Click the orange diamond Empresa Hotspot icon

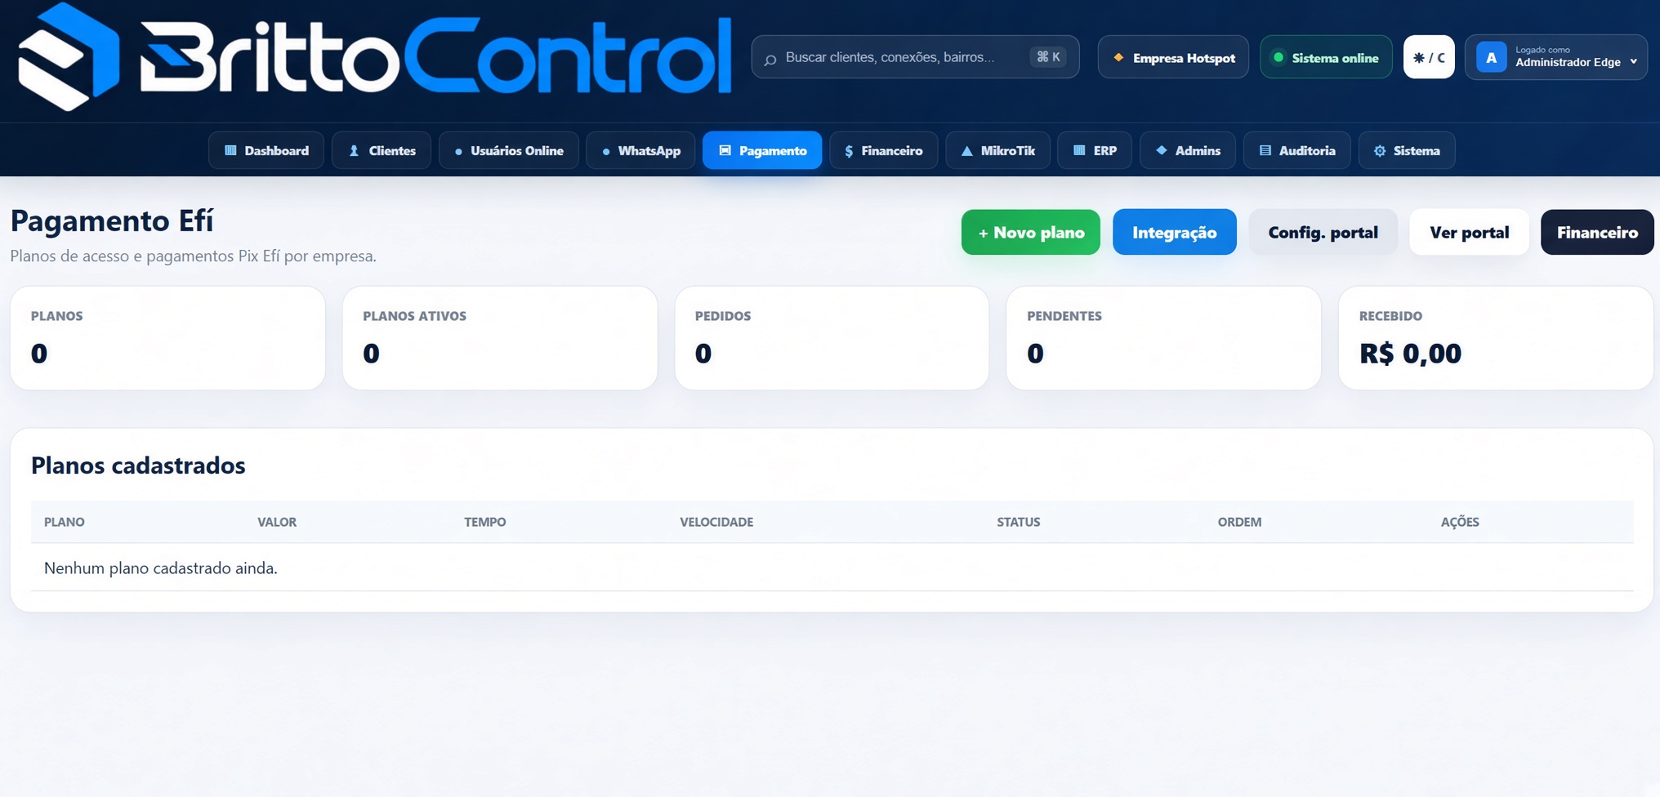click(x=1118, y=57)
